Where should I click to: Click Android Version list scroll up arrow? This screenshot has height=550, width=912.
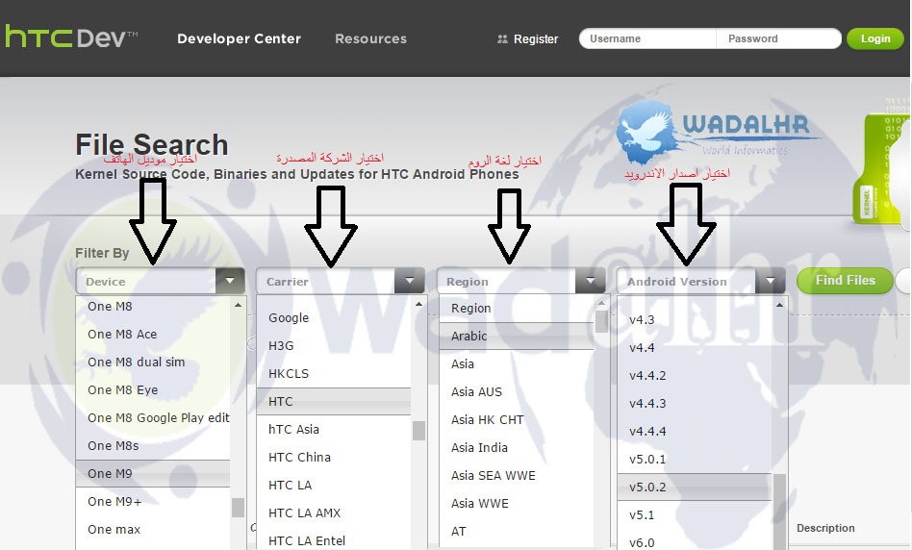tap(779, 305)
